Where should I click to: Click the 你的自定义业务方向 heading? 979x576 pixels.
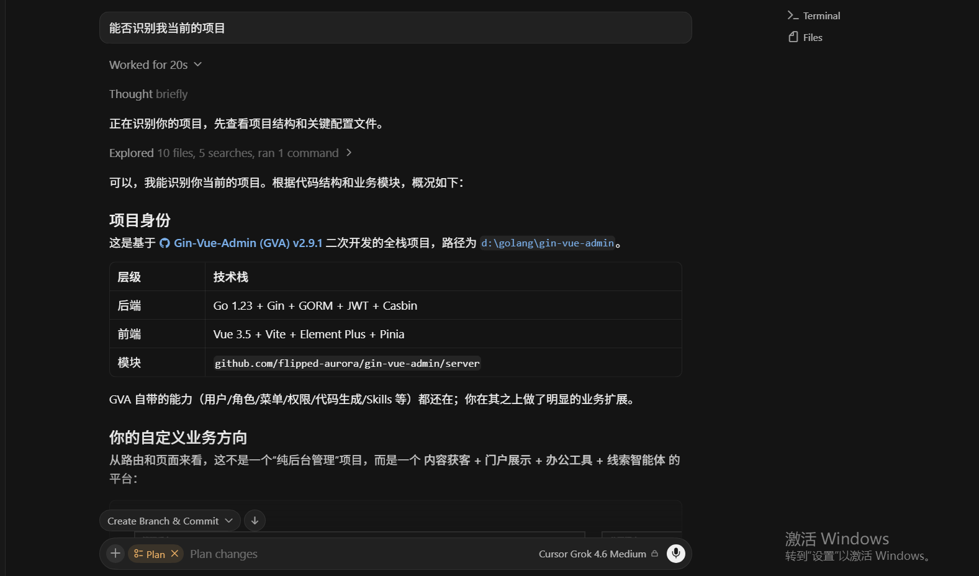pos(178,438)
